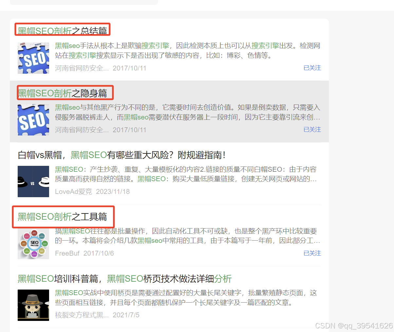Viewport: 394px width, 332px height.
Task: Click the SEO puzzle thumbnail of 总结篇
Action: (33, 58)
